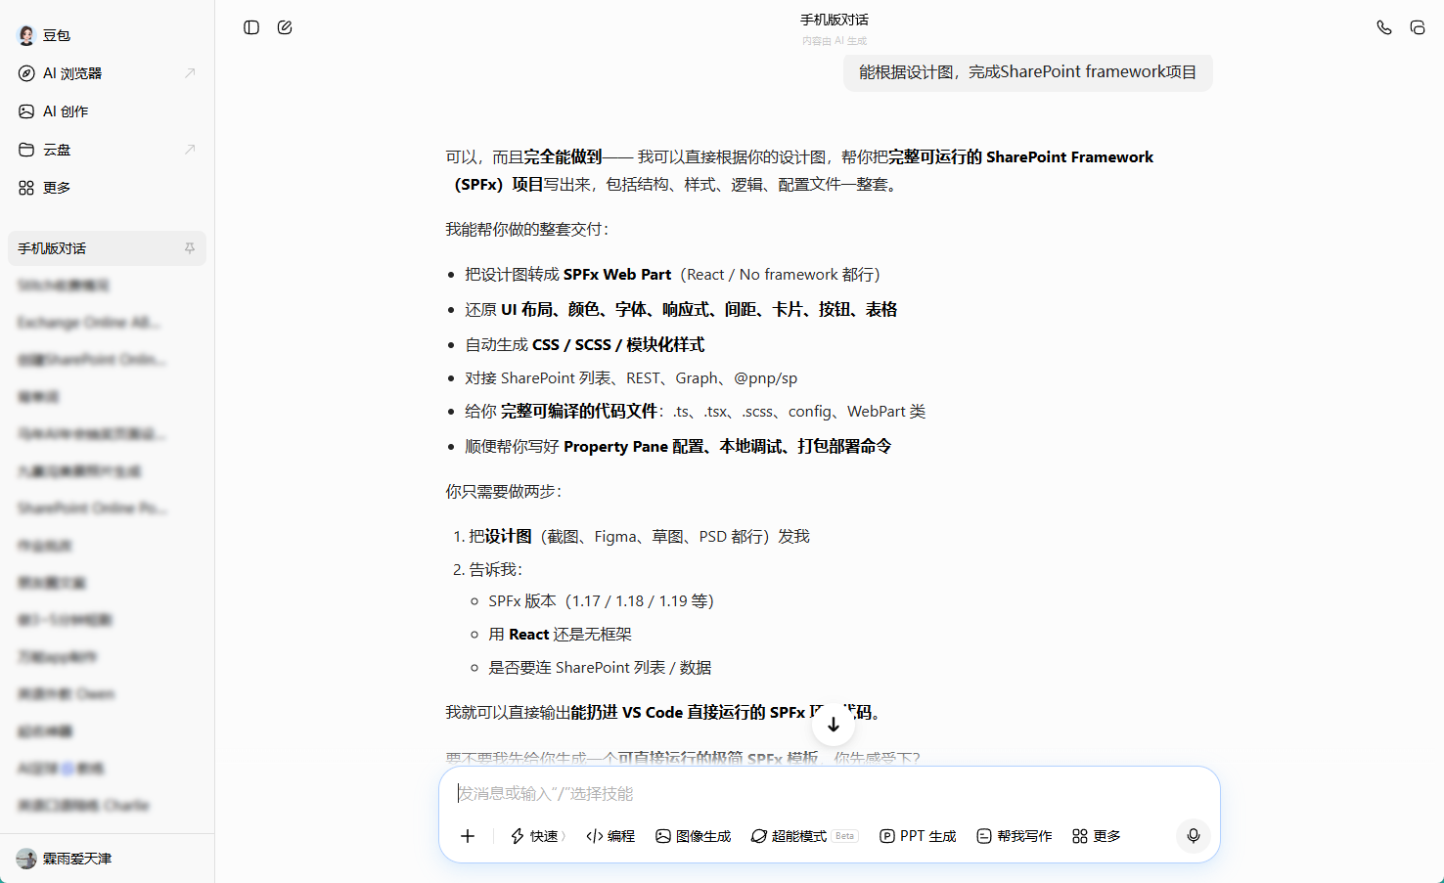The height and width of the screenshot is (883, 1444).
Task: Start a voice call via the phone icon
Action: (1384, 27)
